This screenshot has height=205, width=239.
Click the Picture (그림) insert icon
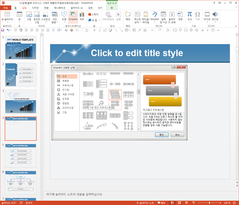point(29,14)
